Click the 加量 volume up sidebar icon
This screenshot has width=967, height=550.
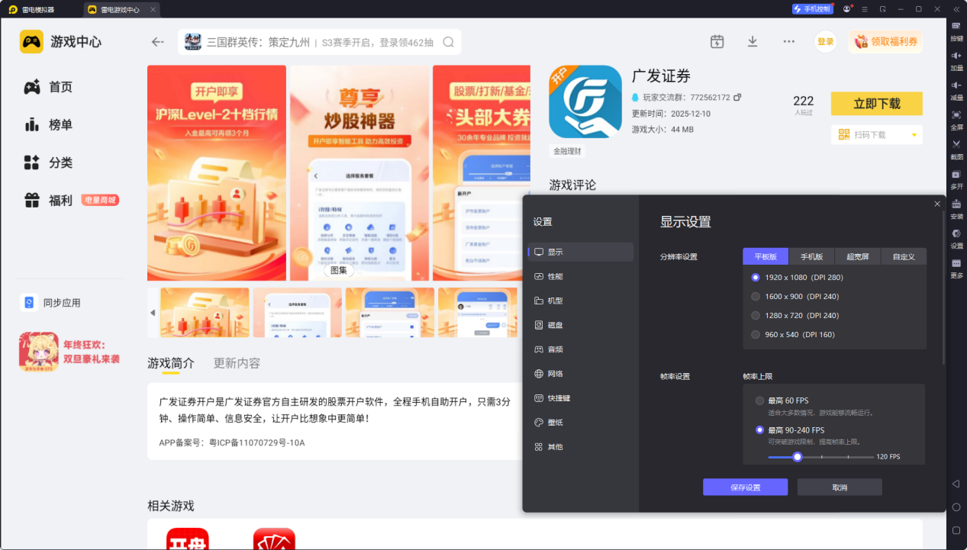956,60
